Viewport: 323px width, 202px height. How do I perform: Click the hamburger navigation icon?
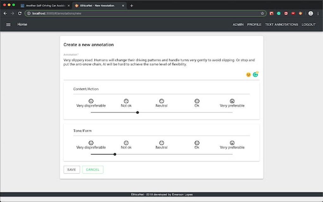click(8, 24)
